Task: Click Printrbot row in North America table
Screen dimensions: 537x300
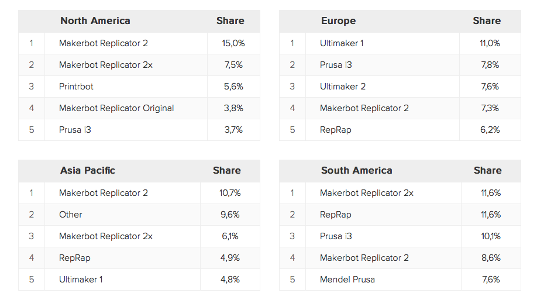Action: [x=76, y=87]
